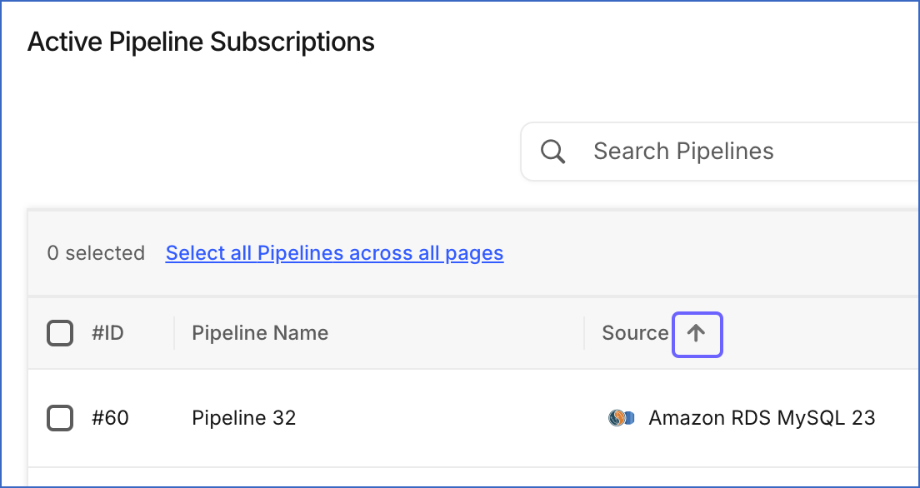Click divider between #ID and Pipeline Name
920x488 pixels.
pos(174,333)
